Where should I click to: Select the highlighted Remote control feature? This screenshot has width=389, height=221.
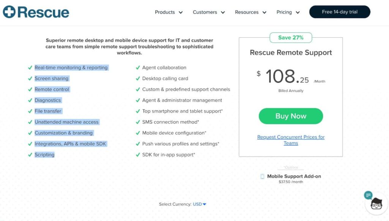[x=51, y=89]
